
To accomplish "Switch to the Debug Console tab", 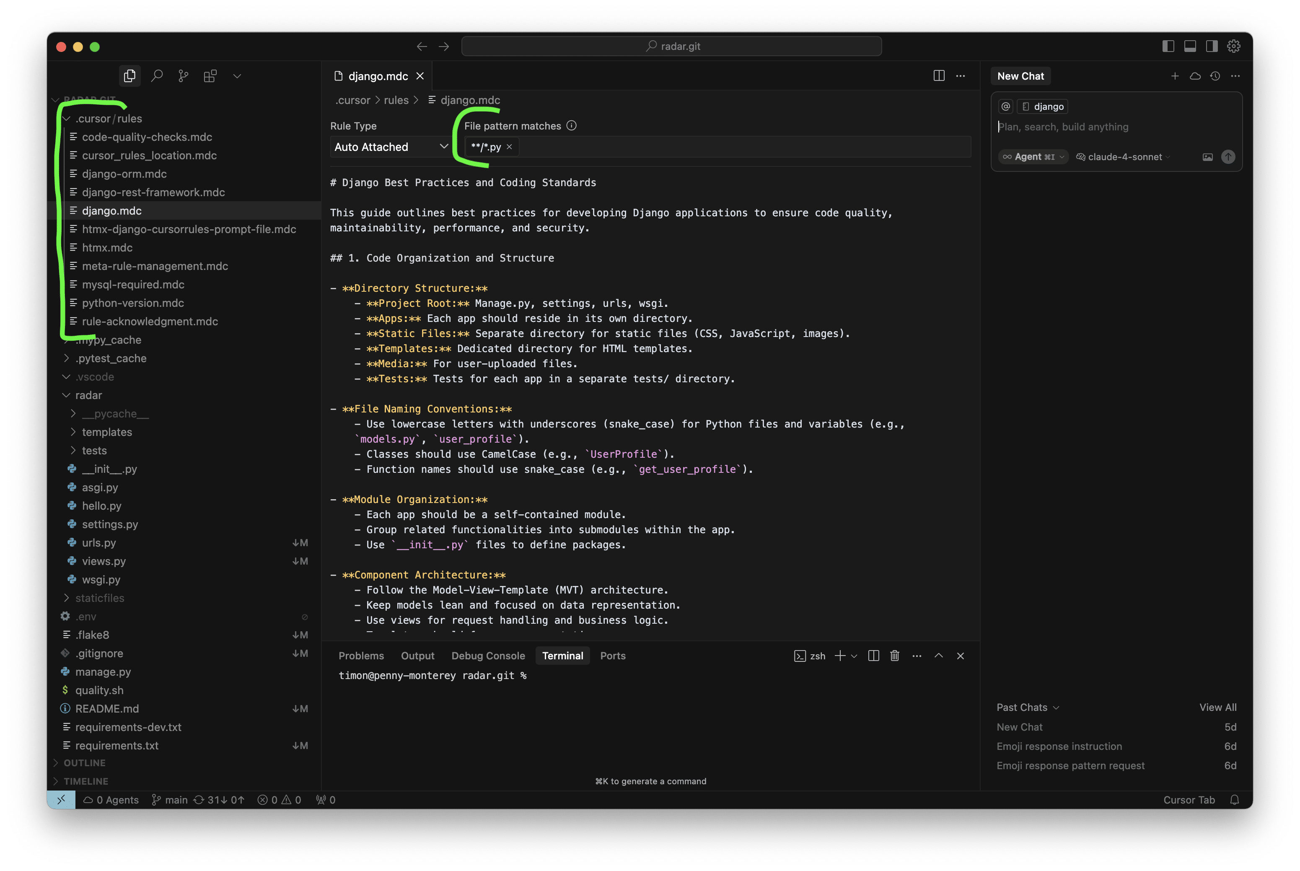I will click(487, 656).
